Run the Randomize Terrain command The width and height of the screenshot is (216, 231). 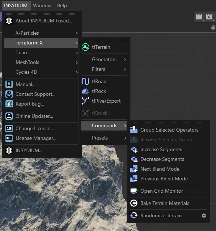pos(168,215)
